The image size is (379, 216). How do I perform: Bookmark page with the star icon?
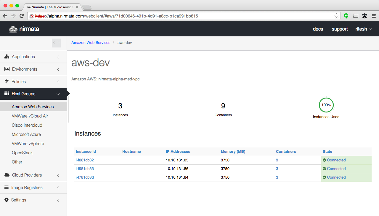[x=336, y=16]
